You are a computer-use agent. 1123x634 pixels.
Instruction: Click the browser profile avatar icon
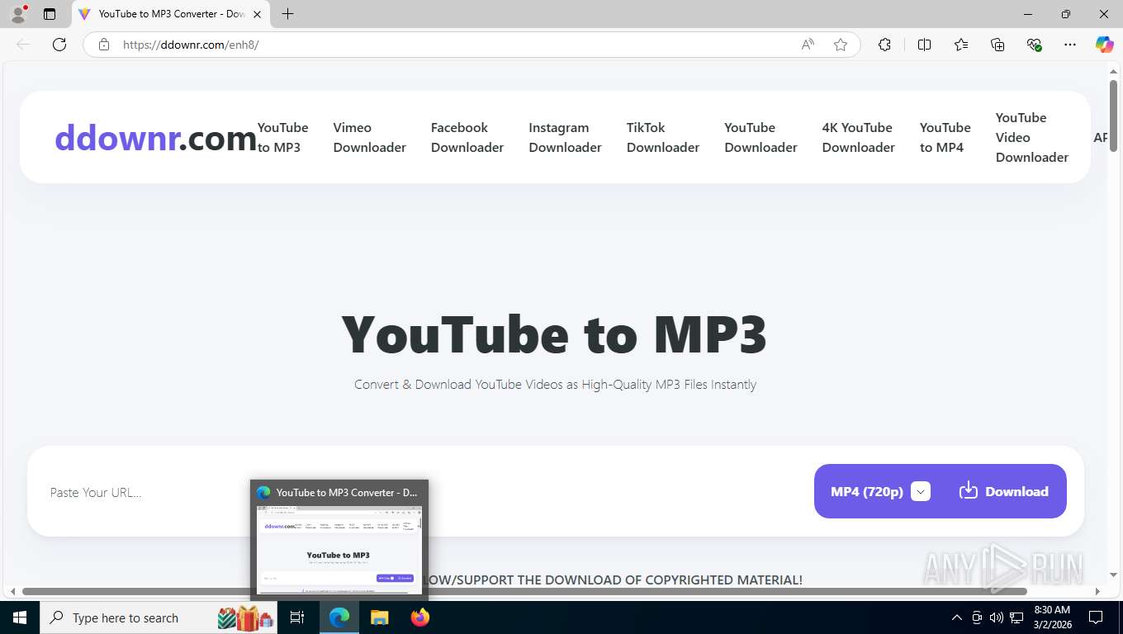(x=18, y=14)
